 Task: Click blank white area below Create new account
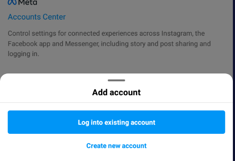pos(117,155)
